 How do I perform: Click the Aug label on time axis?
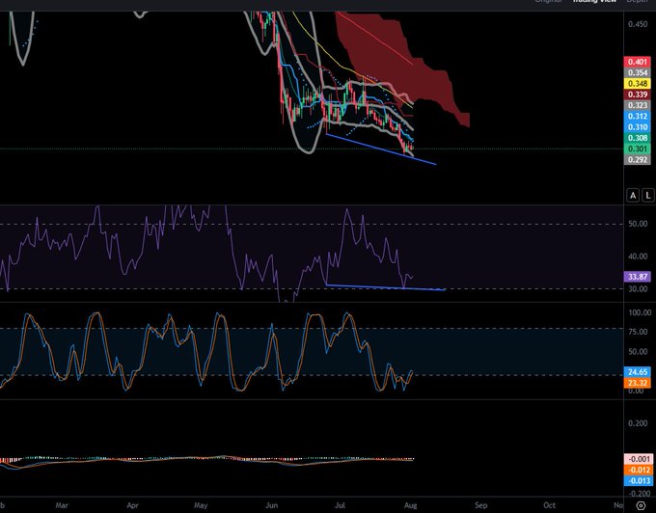tap(410, 505)
